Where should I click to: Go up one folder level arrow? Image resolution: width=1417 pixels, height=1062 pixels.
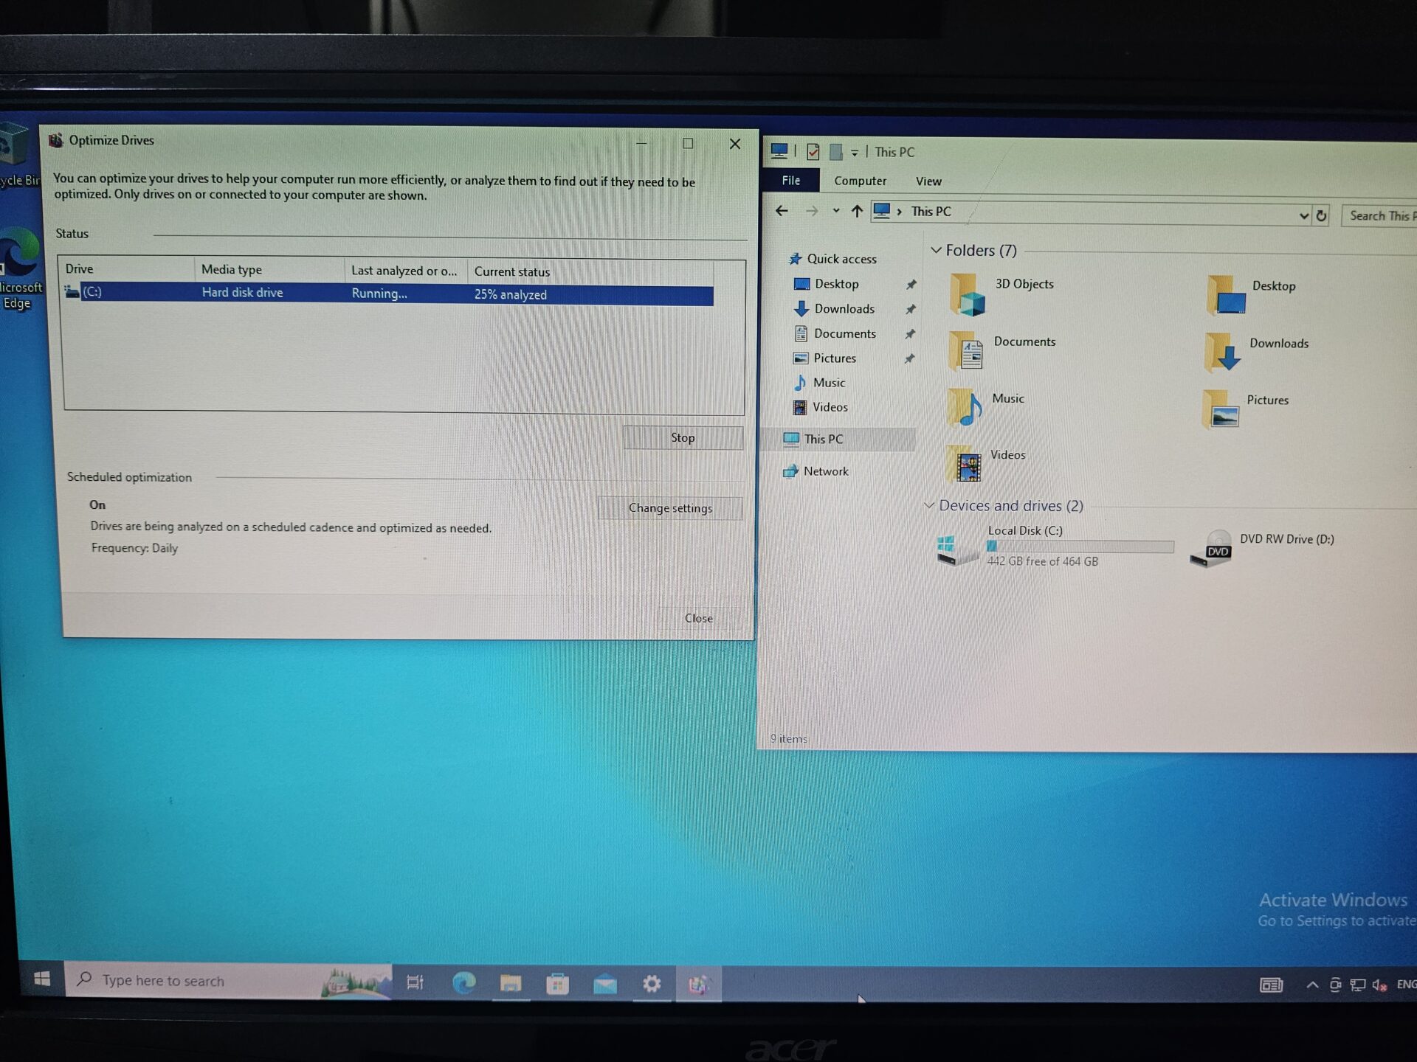coord(856,212)
